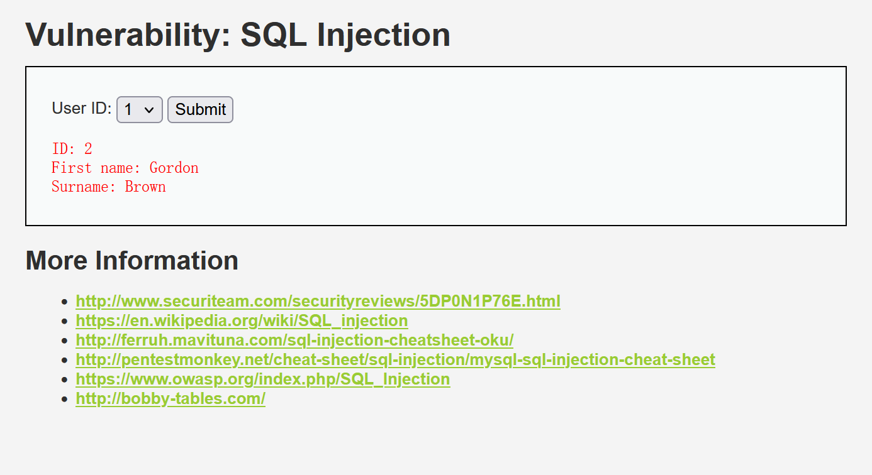Open the owasp.org SQL_Injection link
Viewport: 872px width, 475px height.
(x=262, y=379)
